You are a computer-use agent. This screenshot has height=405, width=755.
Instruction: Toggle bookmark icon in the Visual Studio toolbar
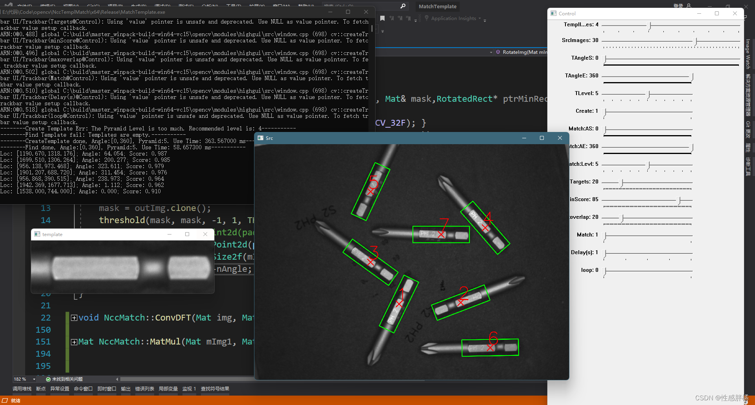point(383,18)
